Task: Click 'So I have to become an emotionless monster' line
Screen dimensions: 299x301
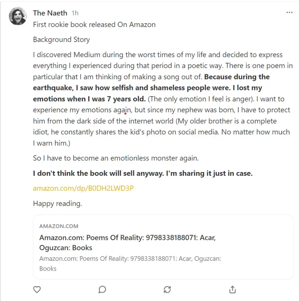Action: click(116, 158)
